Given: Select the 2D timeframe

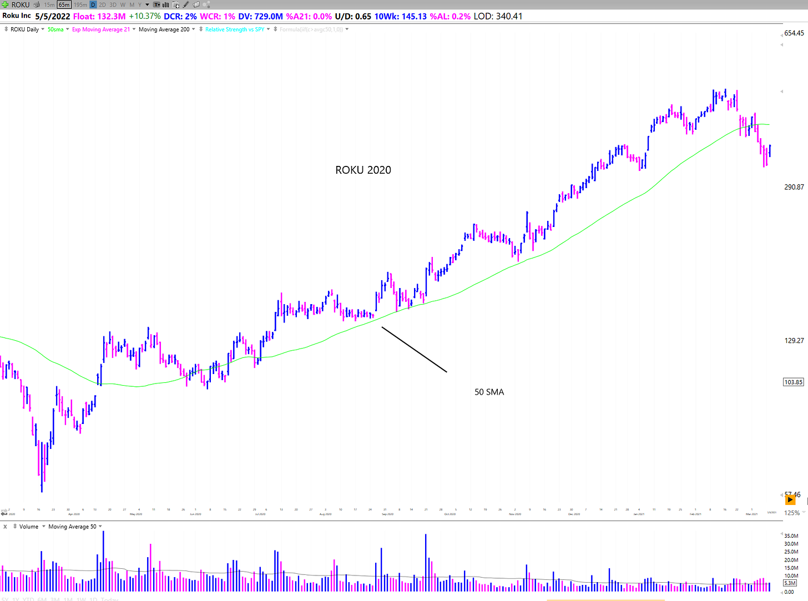Looking at the screenshot, I should click(x=103, y=4).
